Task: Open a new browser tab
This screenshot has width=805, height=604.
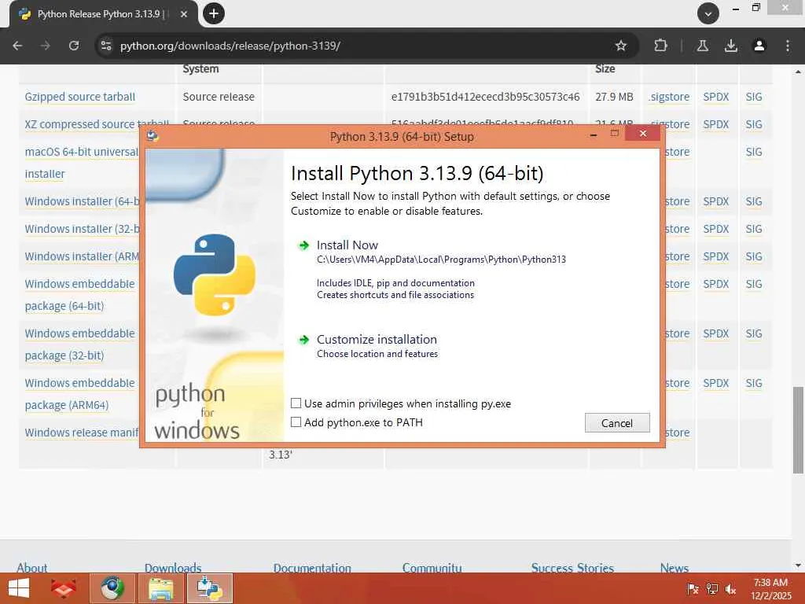Action: 214,13
